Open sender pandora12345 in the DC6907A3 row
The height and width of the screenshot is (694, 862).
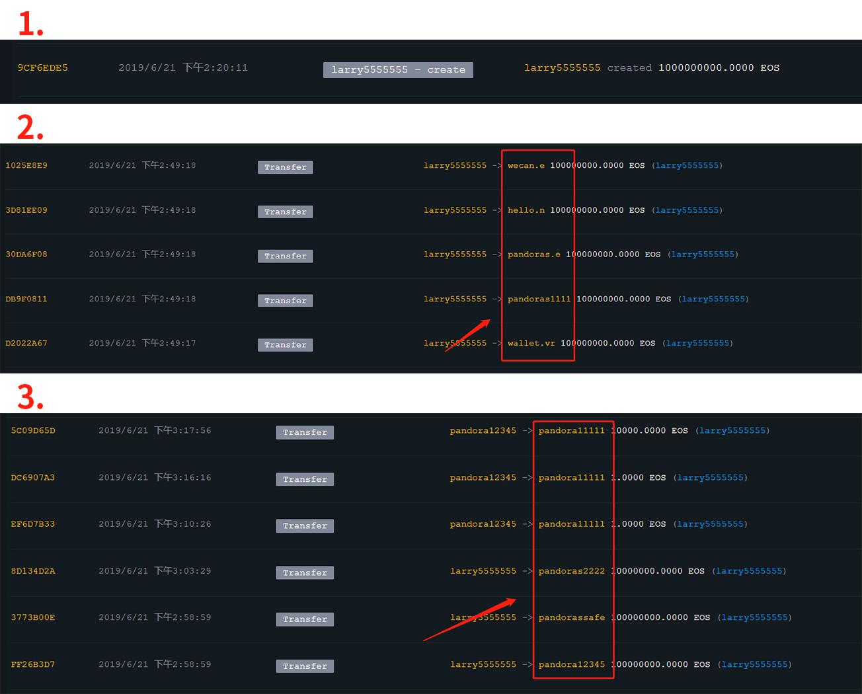(483, 477)
